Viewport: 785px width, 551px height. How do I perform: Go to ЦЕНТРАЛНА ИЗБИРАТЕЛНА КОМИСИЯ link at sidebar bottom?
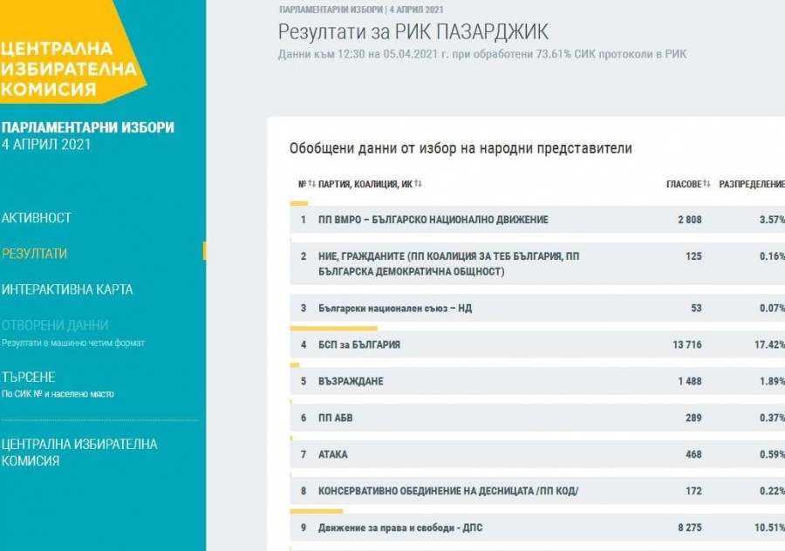pyautogui.click(x=79, y=452)
